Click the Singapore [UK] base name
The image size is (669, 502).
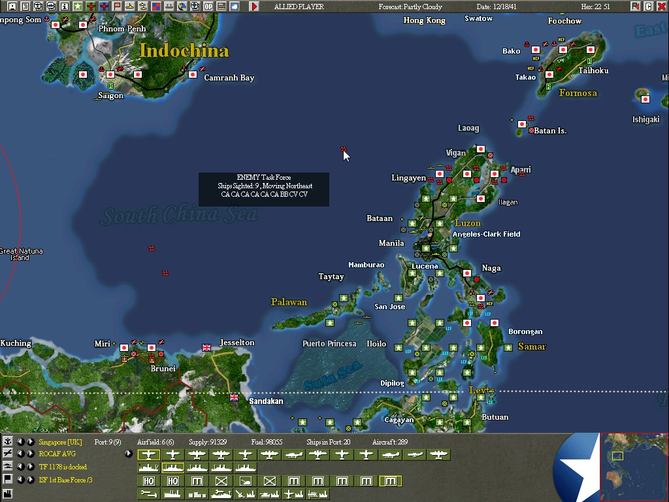(60, 442)
